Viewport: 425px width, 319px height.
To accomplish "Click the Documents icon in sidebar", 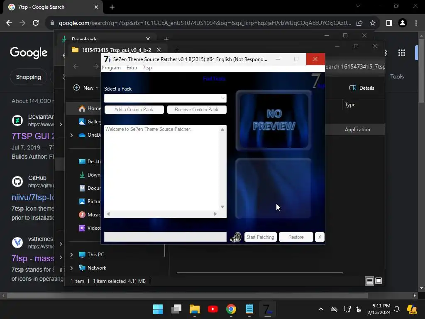I will 82,188.
